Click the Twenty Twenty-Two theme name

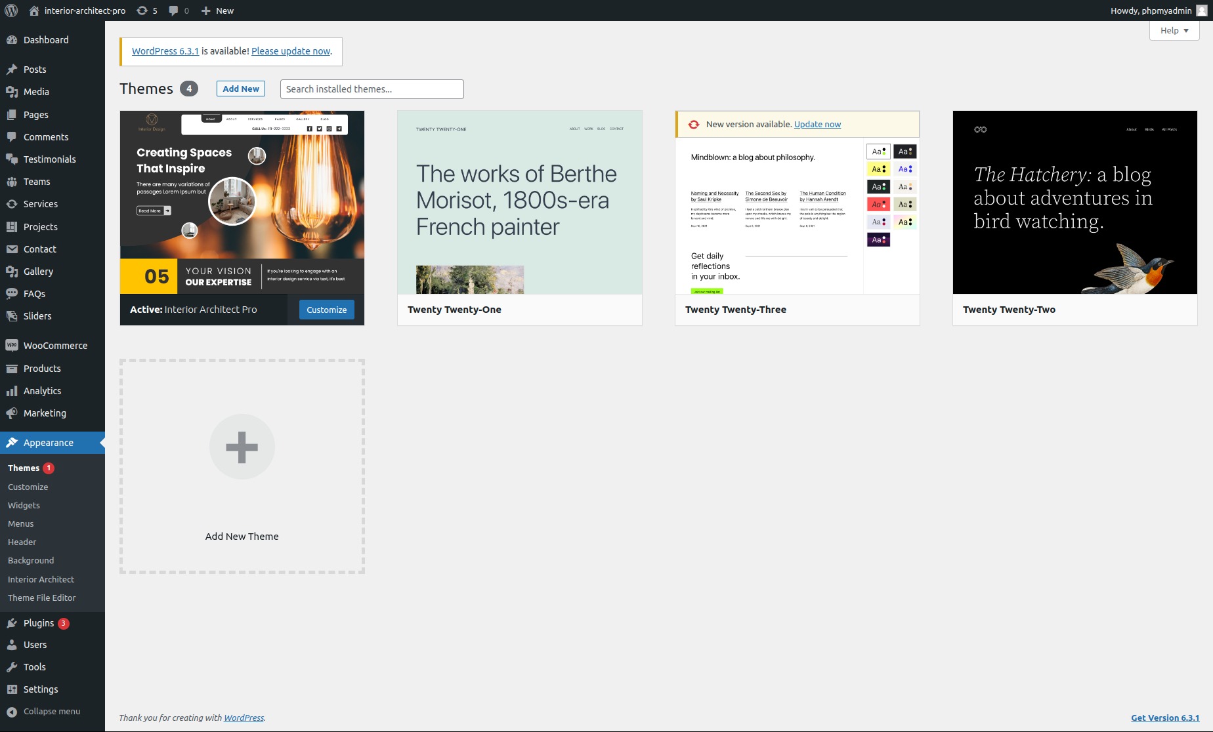(1009, 310)
